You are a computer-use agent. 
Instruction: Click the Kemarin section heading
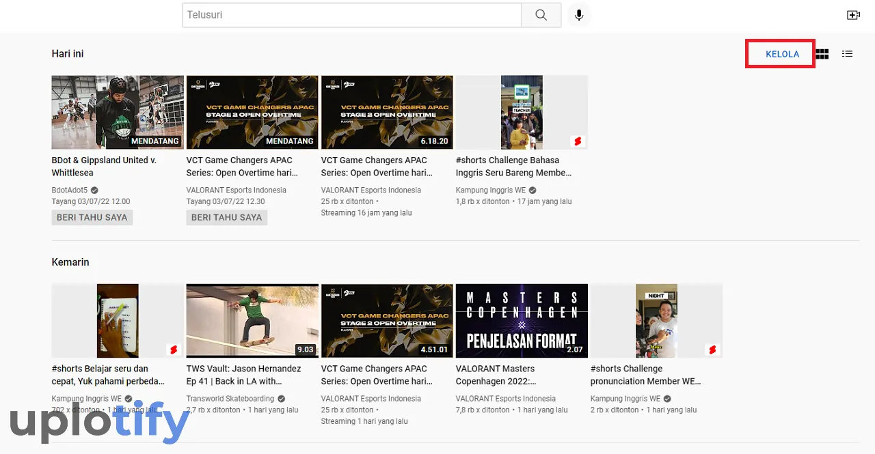pyautogui.click(x=70, y=262)
